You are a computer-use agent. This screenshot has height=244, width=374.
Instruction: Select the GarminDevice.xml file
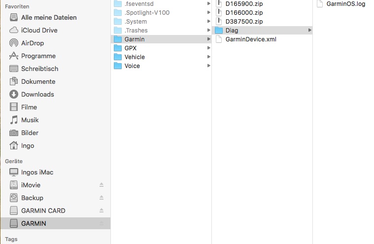(250, 39)
